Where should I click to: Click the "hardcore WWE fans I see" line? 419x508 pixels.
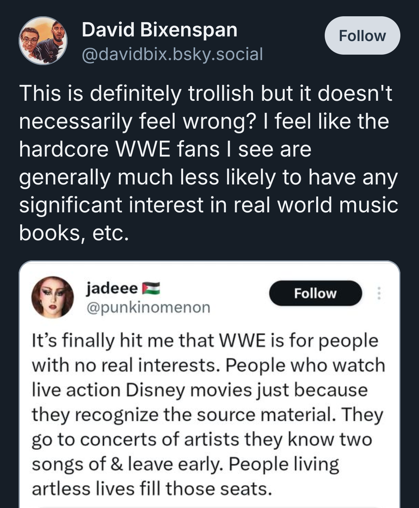[x=165, y=149]
